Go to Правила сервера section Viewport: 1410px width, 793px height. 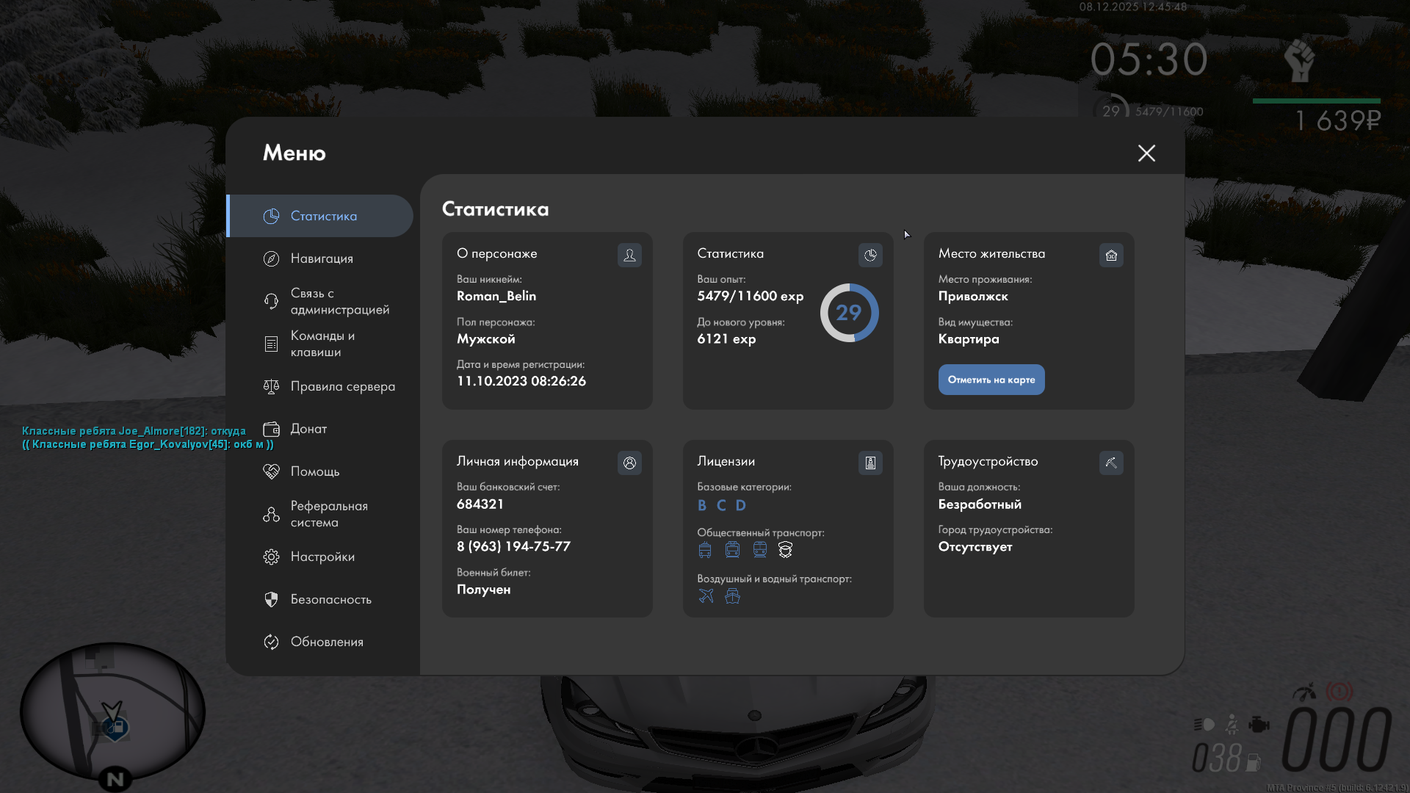342,386
